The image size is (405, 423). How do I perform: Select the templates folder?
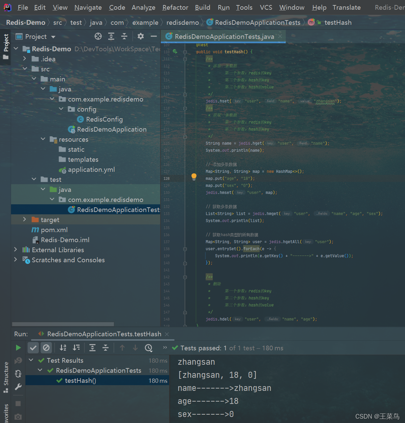(x=83, y=159)
